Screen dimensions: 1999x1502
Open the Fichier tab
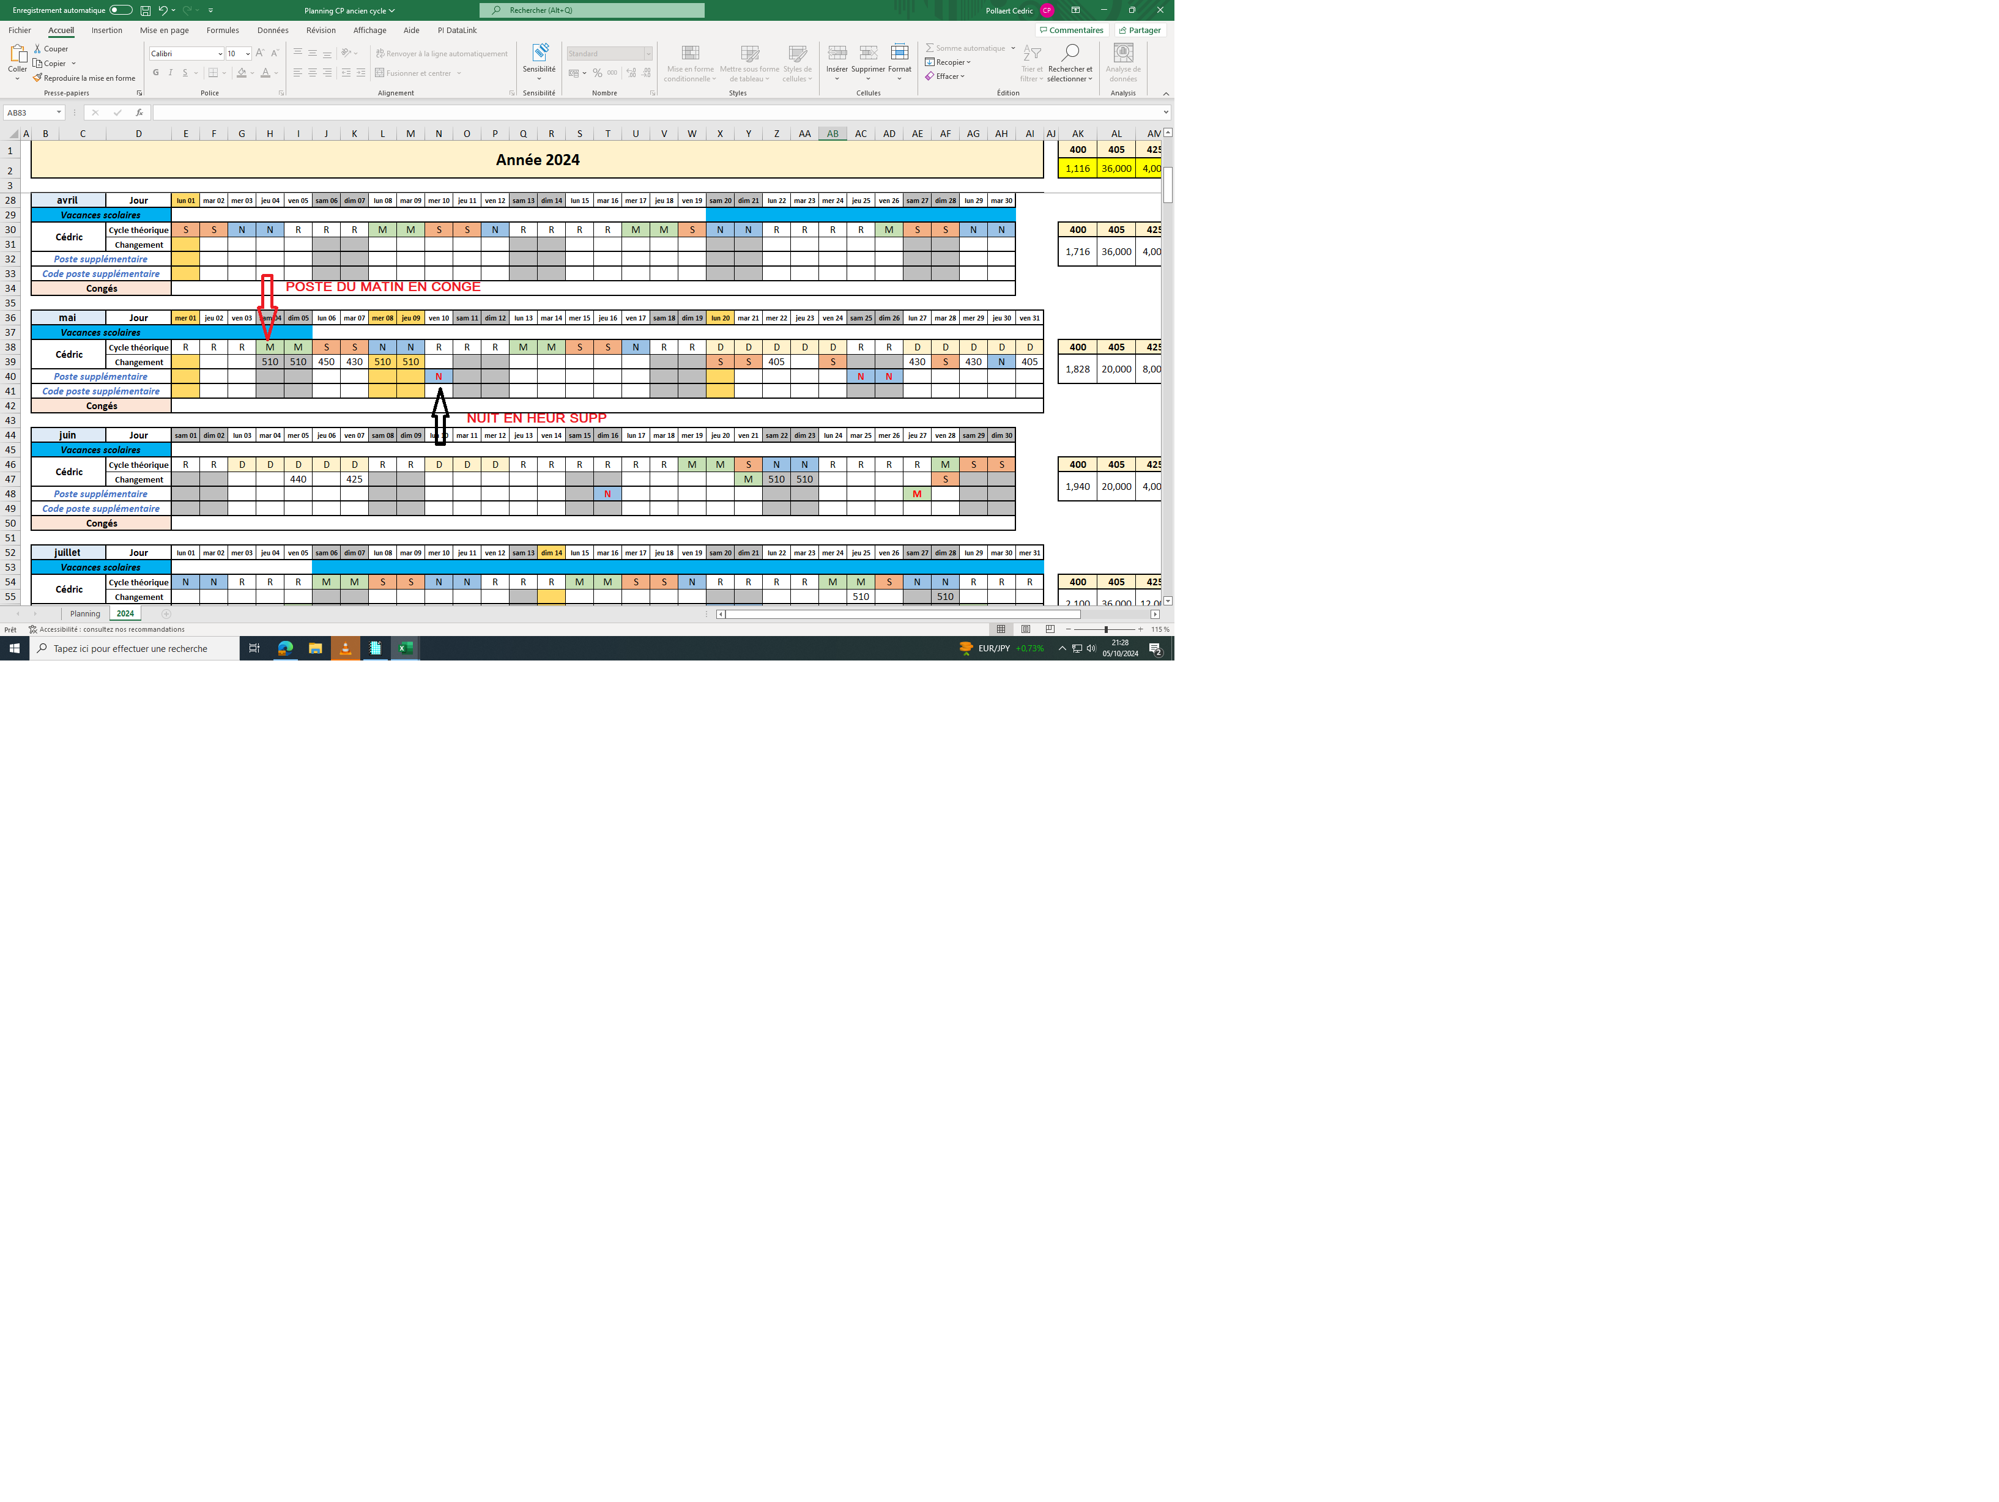20,30
